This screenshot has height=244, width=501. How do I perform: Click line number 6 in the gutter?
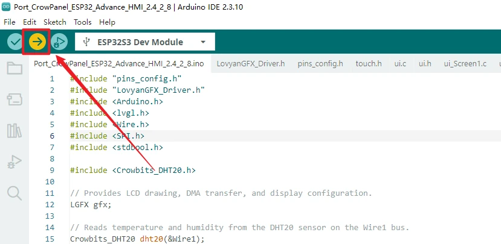coord(52,136)
